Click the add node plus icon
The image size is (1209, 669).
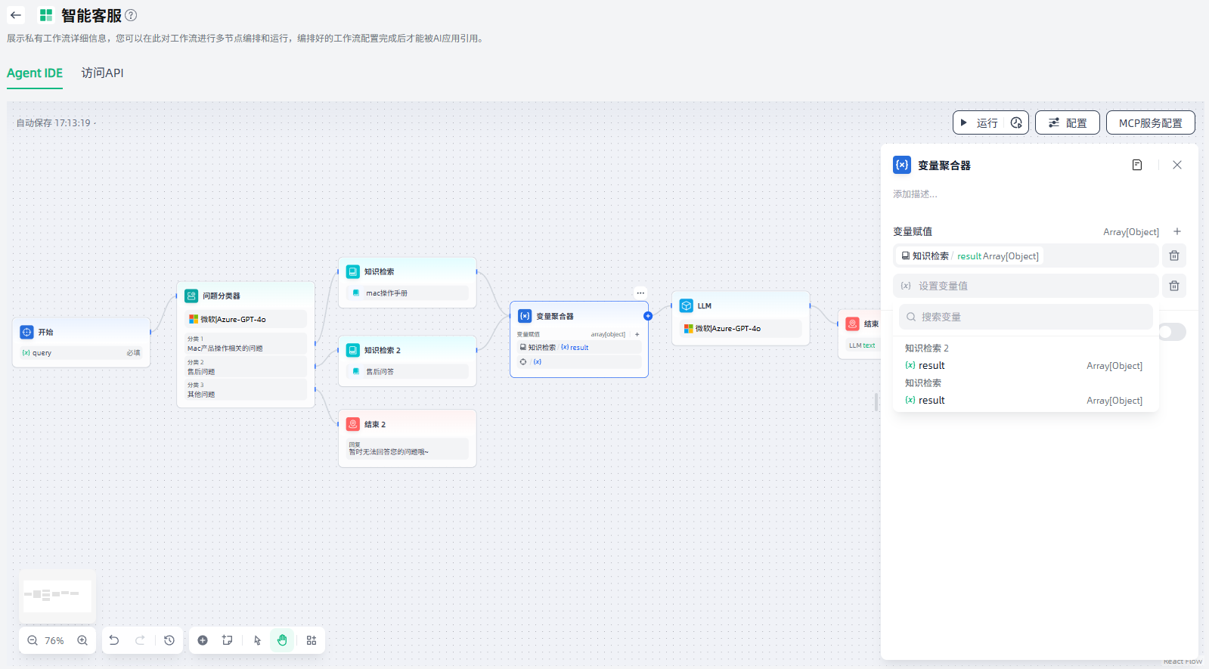(203, 640)
